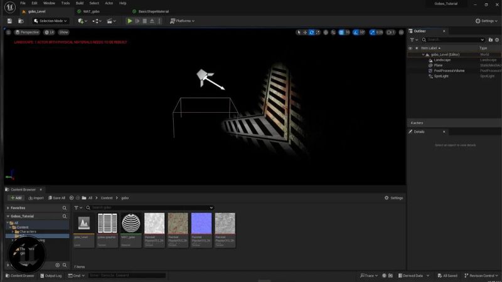Screen dimensions: 502x282
Task: Open the Perspective view mode dropdown
Action: tap(27, 33)
